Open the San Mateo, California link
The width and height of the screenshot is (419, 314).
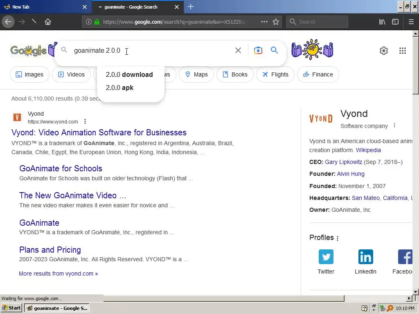[382, 198]
